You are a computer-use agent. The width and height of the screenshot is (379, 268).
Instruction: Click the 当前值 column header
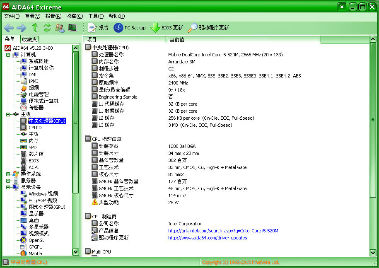pyautogui.click(x=244, y=40)
